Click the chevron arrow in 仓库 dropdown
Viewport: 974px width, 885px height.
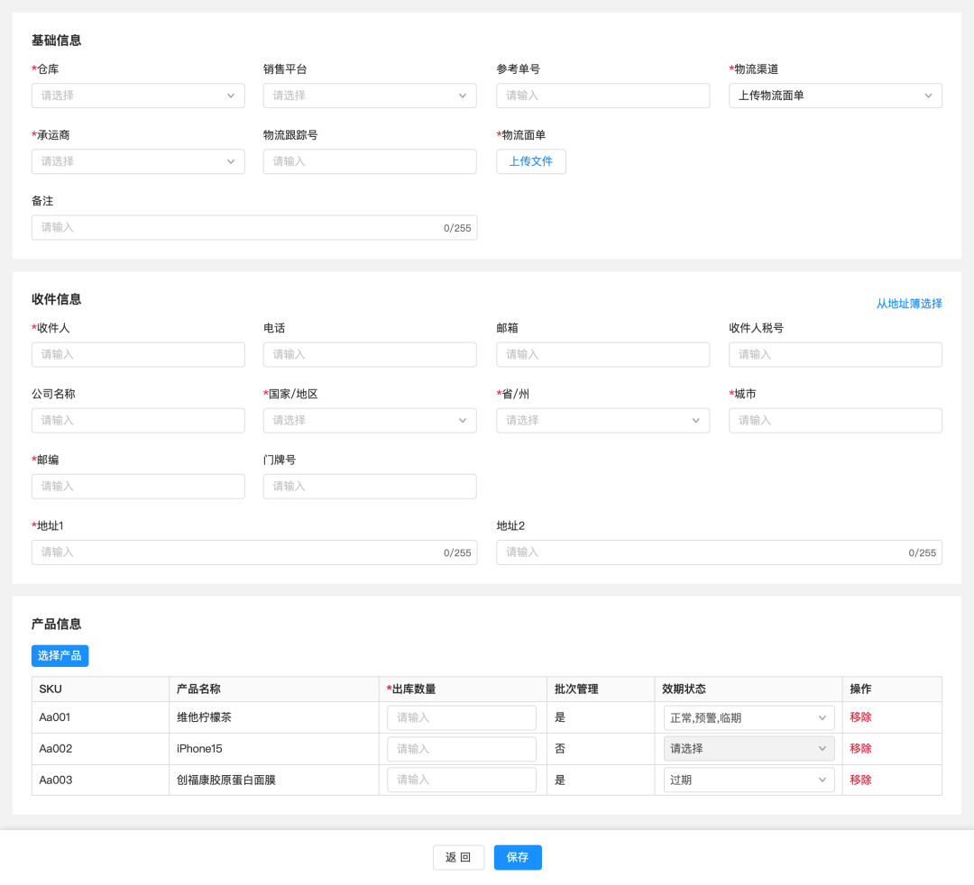tap(231, 96)
